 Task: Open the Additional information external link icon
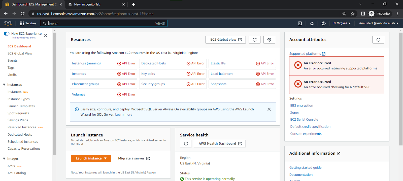tap(339, 153)
